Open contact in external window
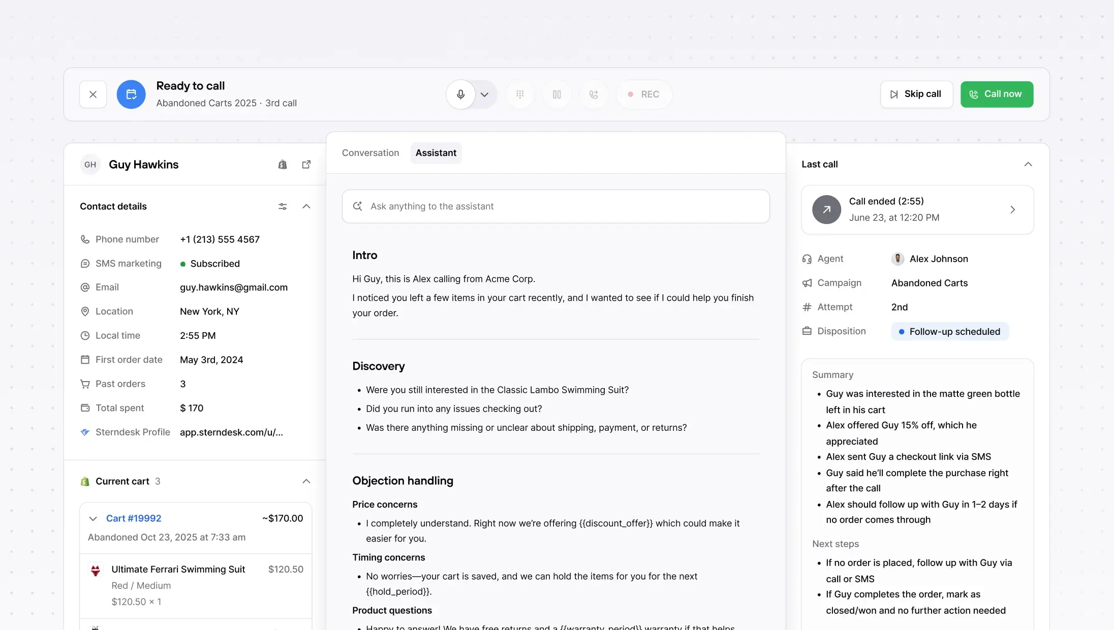Screen dimensions: 1114x630 pyautogui.click(x=306, y=164)
